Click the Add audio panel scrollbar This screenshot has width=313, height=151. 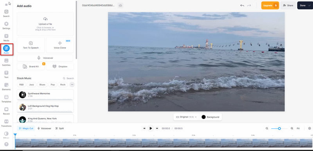tap(76, 30)
